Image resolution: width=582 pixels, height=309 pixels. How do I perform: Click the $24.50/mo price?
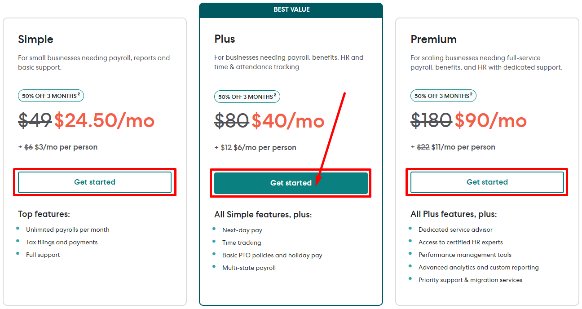tap(104, 121)
